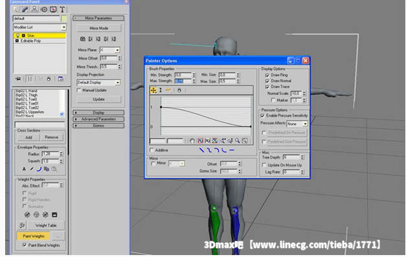Open the Modifier List dropdown
The height and width of the screenshot is (257, 406).
(63, 27)
